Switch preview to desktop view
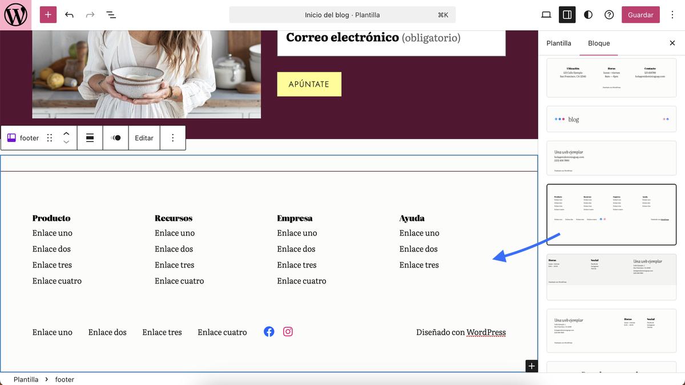The image size is (685, 385). click(x=546, y=14)
